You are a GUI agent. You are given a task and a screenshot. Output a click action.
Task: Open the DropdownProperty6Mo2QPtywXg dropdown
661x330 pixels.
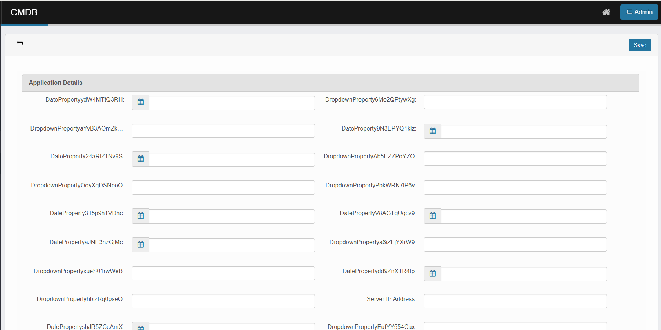(515, 102)
